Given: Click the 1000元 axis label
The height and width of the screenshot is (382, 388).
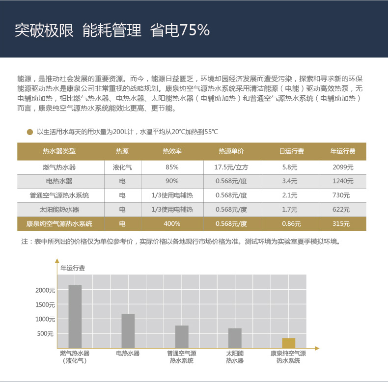Looking at the screenshot, I should coord(45,319).
